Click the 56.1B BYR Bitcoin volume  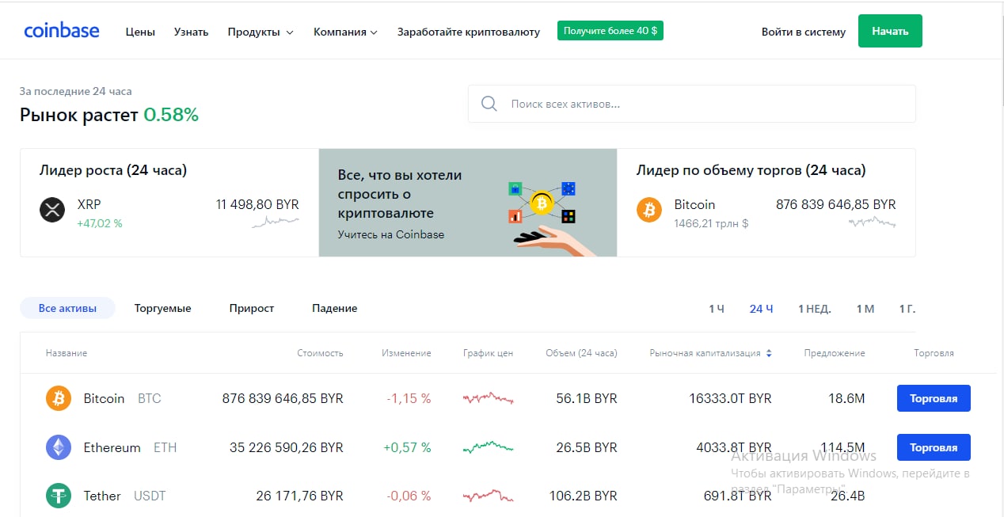[587, 398]
